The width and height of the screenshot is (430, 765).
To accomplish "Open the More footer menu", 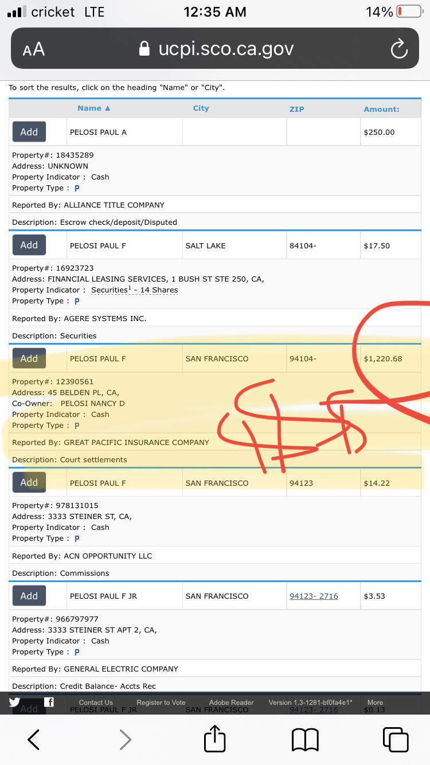I will click(375, 702).
